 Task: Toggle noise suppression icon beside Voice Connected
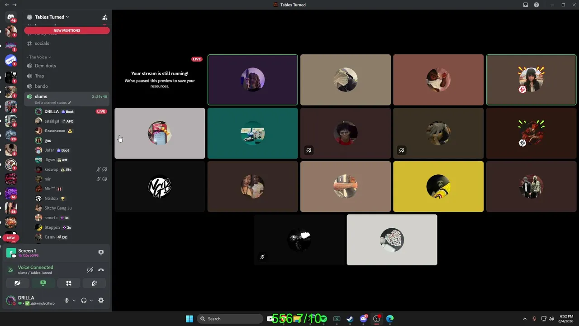click(90, 270)
